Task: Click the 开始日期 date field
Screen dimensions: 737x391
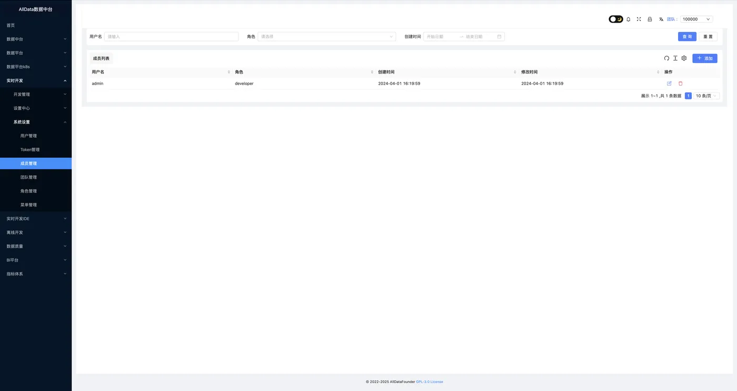Action: coord(441,36)
